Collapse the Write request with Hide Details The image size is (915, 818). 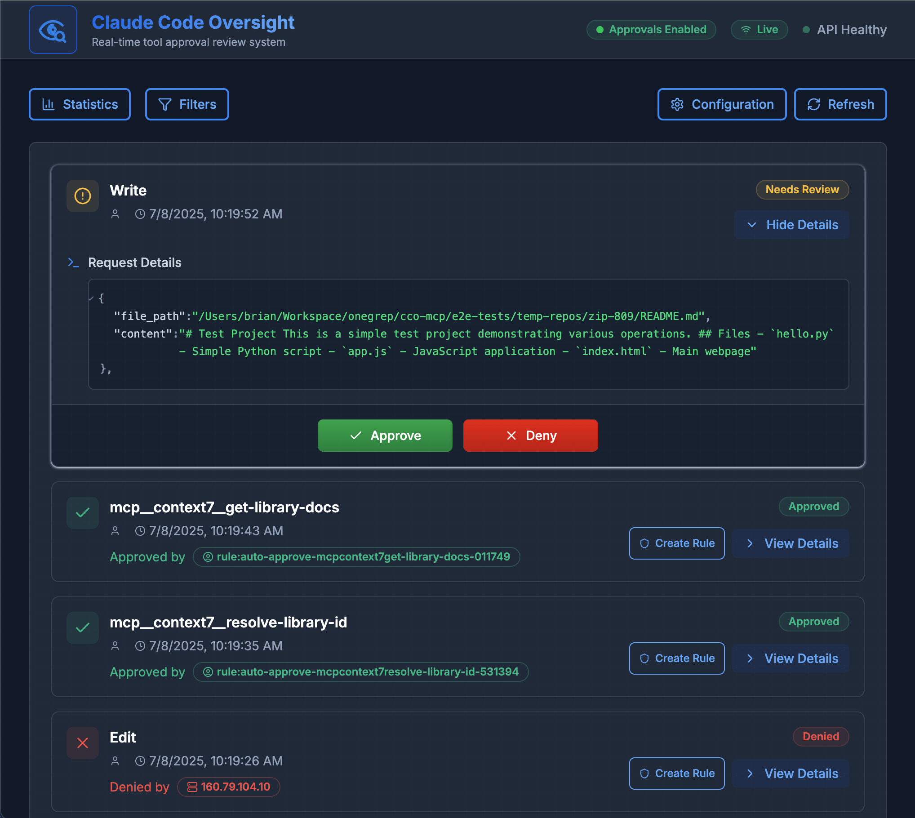[792, 225]
